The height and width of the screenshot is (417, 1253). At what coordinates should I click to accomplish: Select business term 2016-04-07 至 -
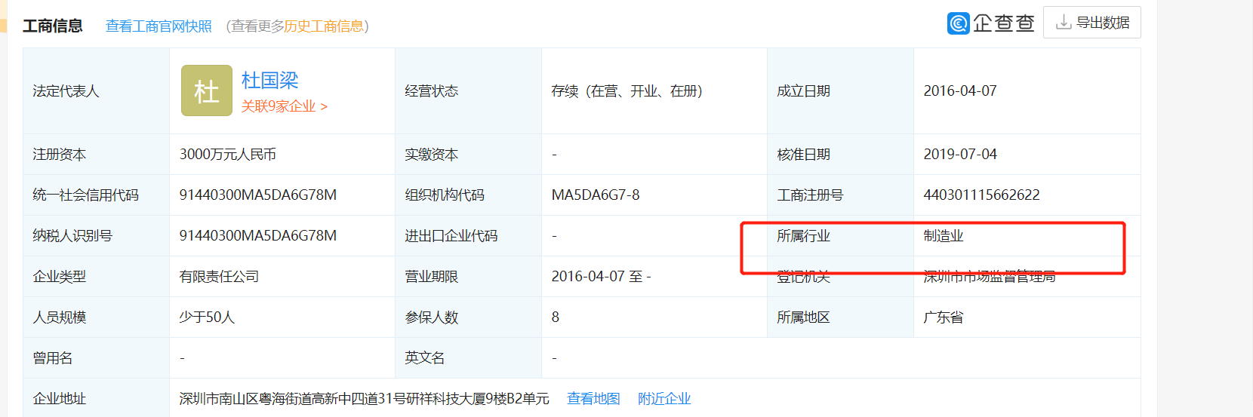point(601,276)
